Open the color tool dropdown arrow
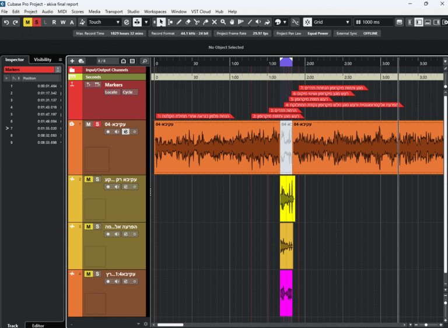 285,22
